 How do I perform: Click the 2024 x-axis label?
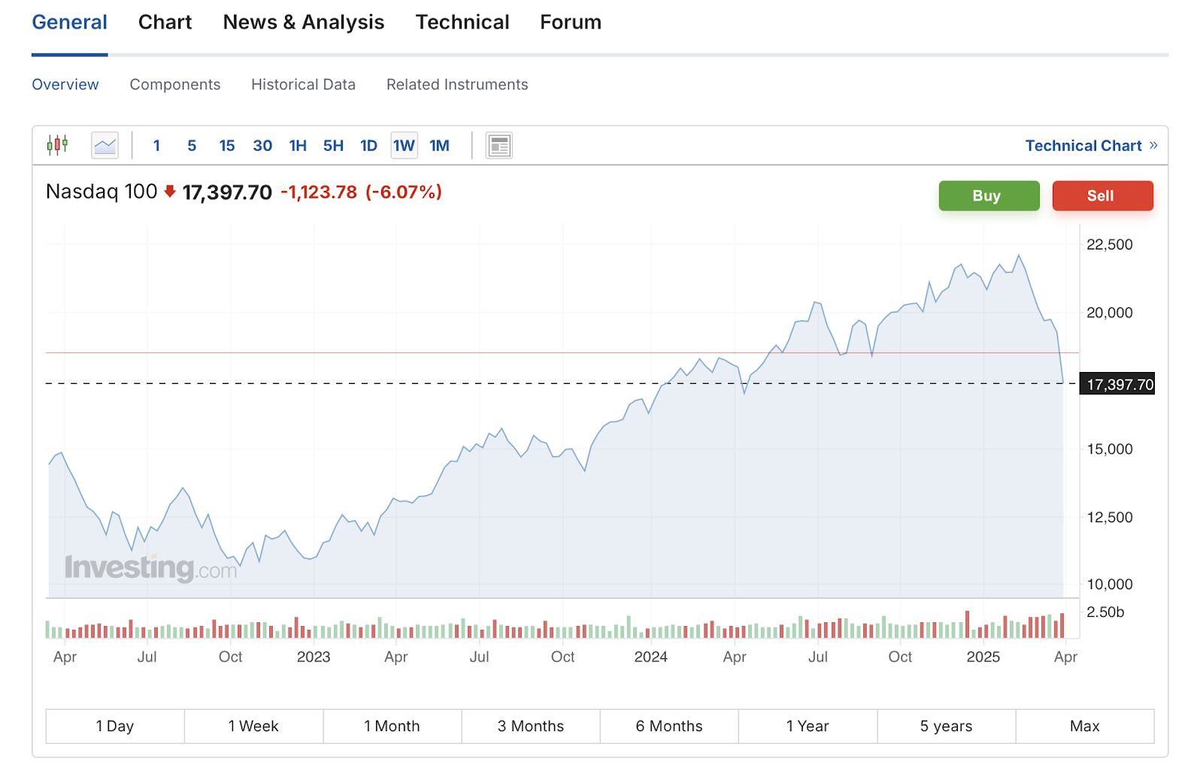(x=651, y=657)
